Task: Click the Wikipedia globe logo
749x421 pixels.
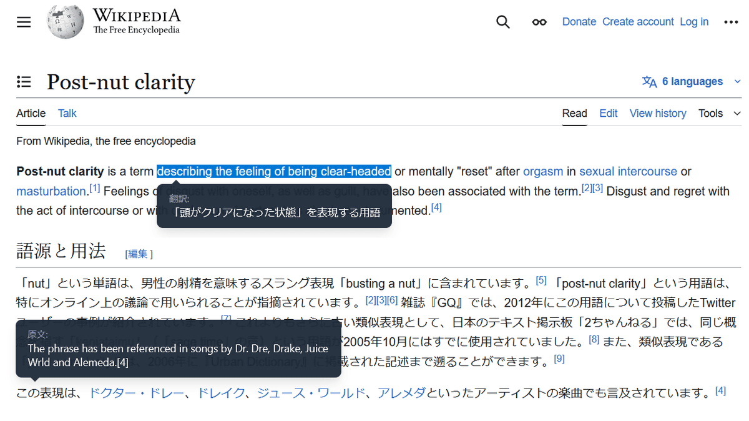Action: pos(66,22)
